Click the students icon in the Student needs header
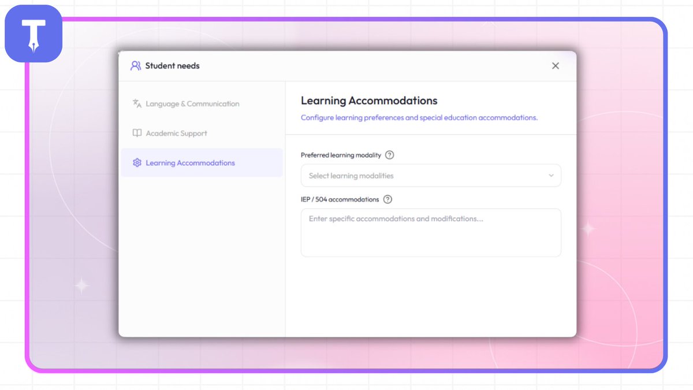This screenshot has height=390, width=693. (135, 65)
